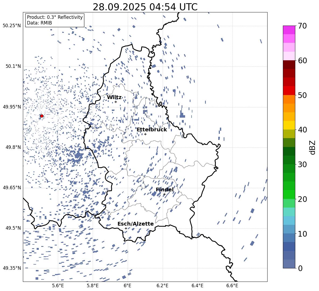Click the red radar location dot
Image resolution: width=319 pixels, height=291 pixels.
[42, 116]
